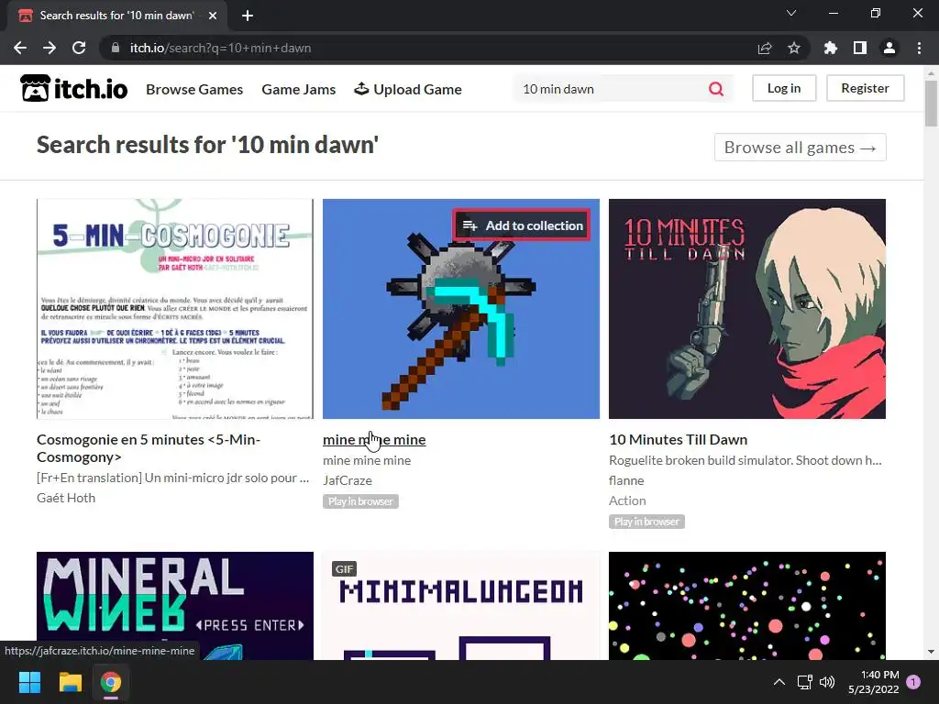Click Play in browser tag under JafCraze
939x704 pixels.
click(360, 501)
